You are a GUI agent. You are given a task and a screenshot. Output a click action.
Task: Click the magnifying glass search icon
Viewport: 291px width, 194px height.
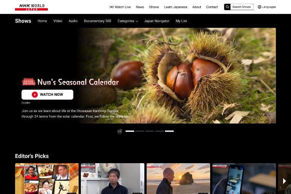click(x=227, y=7)
